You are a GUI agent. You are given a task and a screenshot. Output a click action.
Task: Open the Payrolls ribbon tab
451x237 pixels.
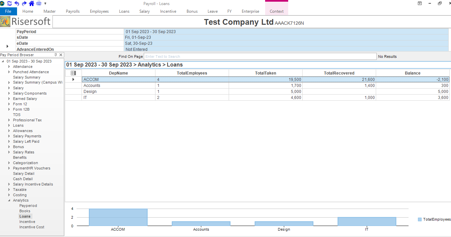pos(73,11)
